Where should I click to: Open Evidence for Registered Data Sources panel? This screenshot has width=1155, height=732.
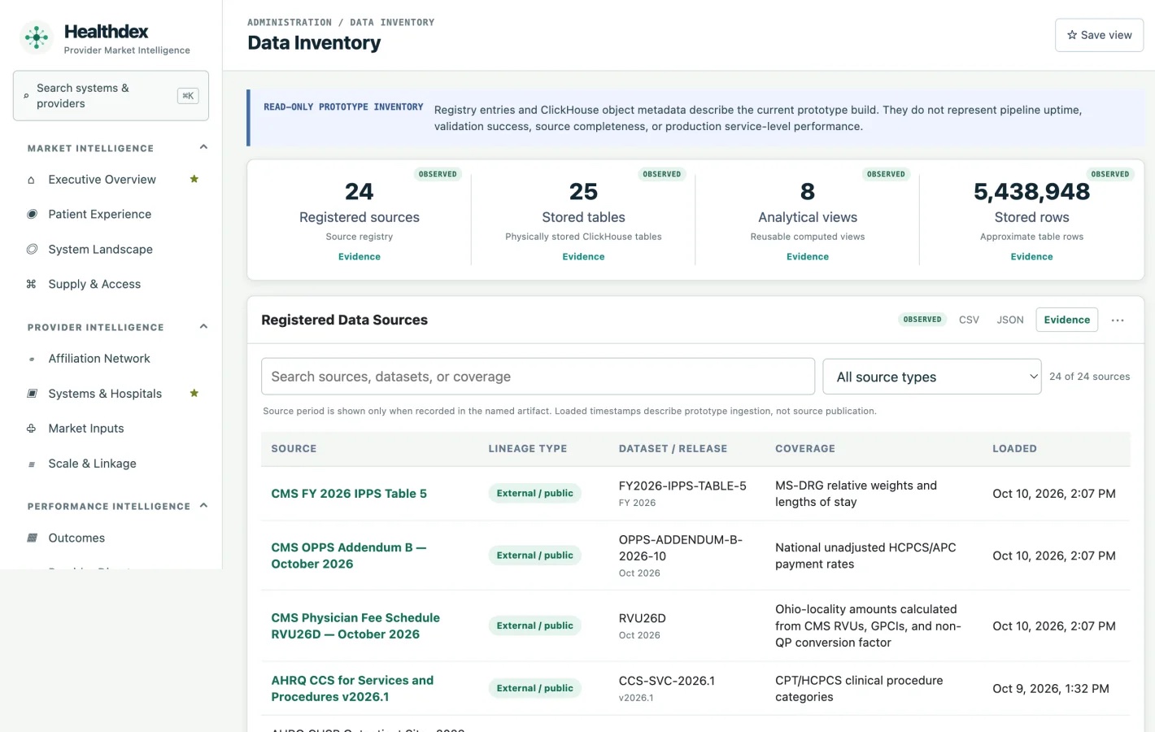click(x=1066, y=320)
